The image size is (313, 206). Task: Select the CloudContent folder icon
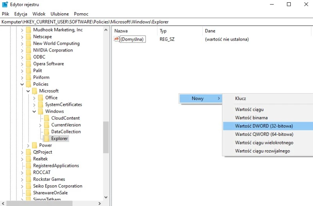pyautogui.click(x=46, y=118)
